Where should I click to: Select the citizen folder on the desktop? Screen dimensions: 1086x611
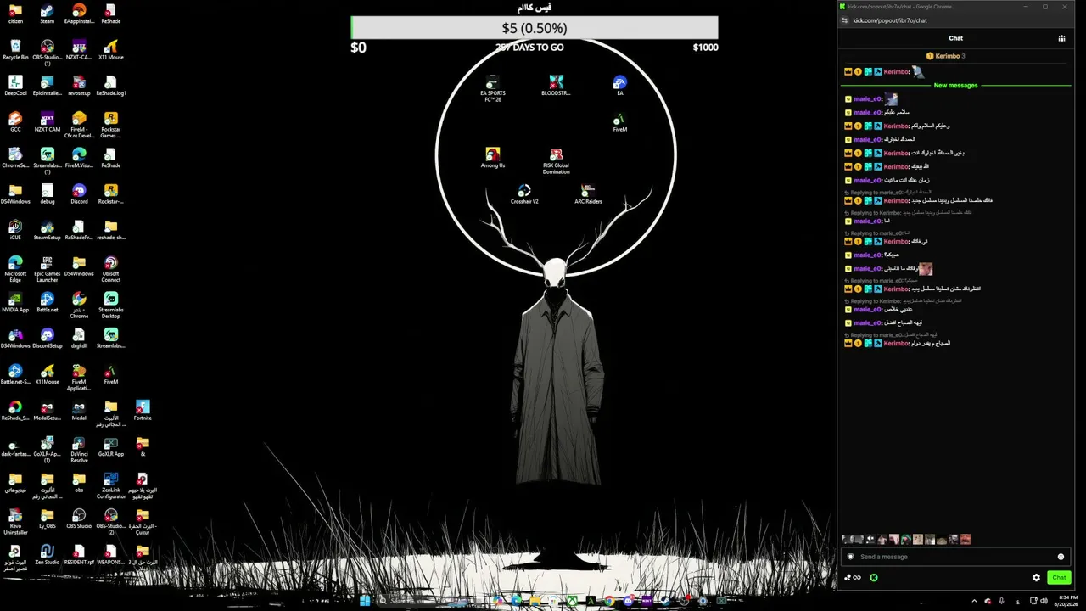pos(15,14)
